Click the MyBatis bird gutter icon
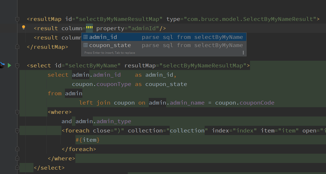Screen dimensions: 326x174 click(x=2, y=65)
